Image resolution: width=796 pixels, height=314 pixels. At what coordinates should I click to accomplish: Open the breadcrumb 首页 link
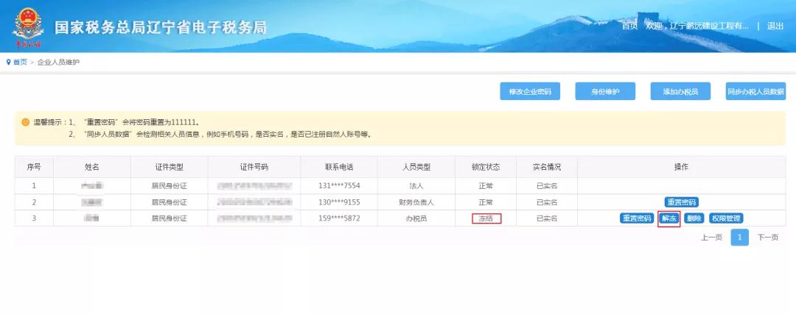pyautogui.click(x=20, y=63)
